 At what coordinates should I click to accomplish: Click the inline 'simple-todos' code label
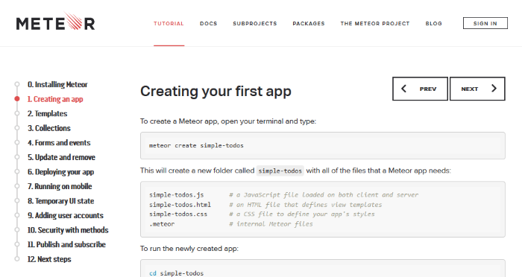(280, 171)
